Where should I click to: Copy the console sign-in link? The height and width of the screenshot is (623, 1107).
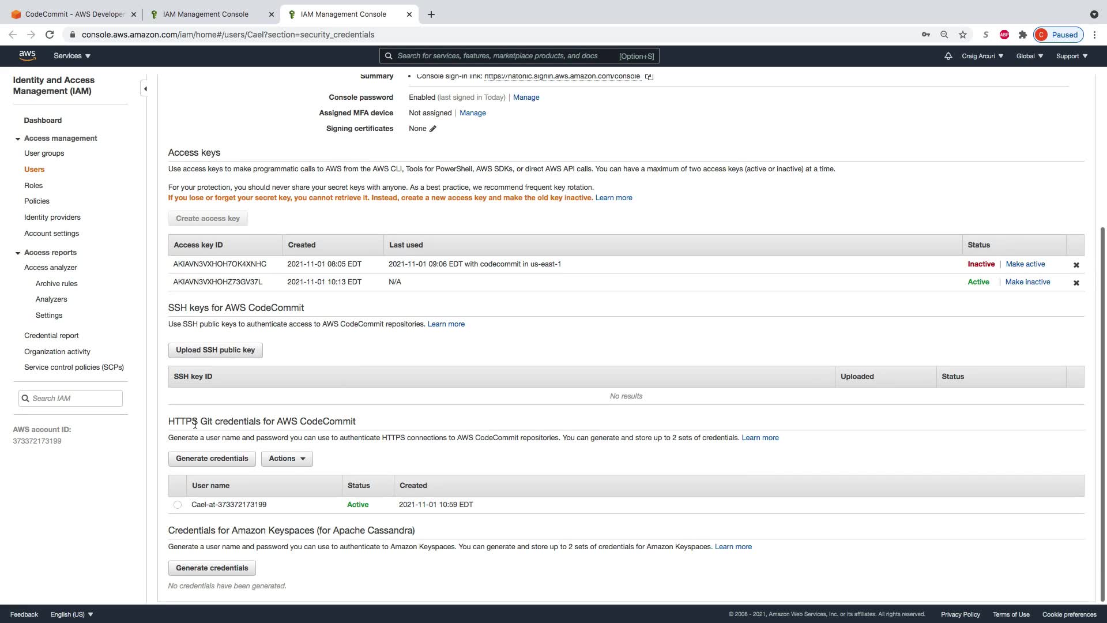point(649,77)
